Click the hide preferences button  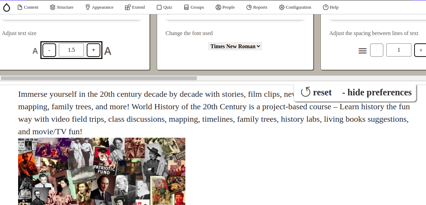(377, 92)
